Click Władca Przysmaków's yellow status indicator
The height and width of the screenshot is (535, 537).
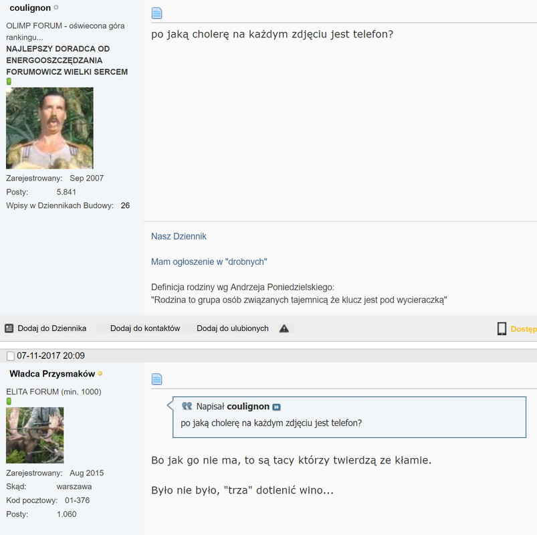pos(100,373)
